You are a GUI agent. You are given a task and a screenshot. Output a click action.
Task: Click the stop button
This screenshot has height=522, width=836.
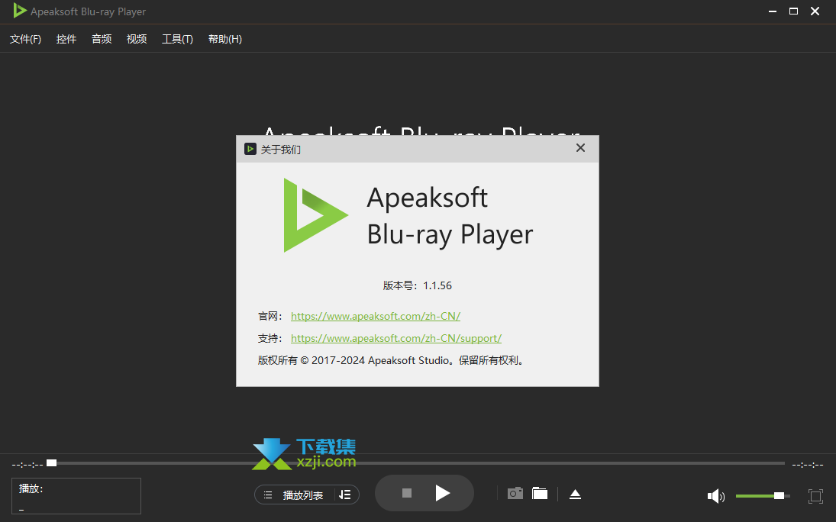[x=407, y=493]
